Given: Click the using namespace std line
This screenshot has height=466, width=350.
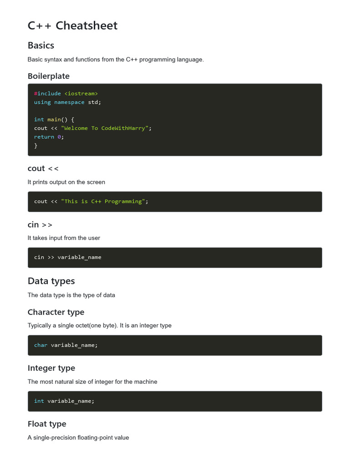Looking at the screenshot, I should (x=67, y=102).
